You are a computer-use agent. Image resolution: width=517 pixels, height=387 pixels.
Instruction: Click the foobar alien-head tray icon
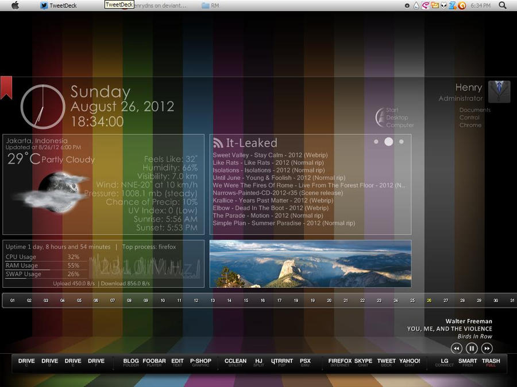[x=444, y=5]
